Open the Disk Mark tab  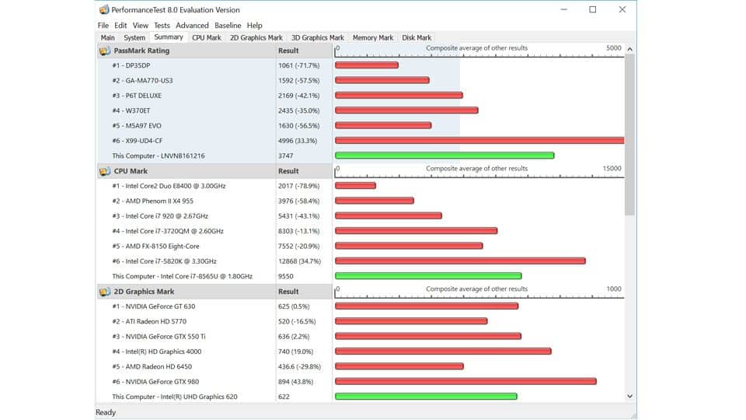point(417,37)
